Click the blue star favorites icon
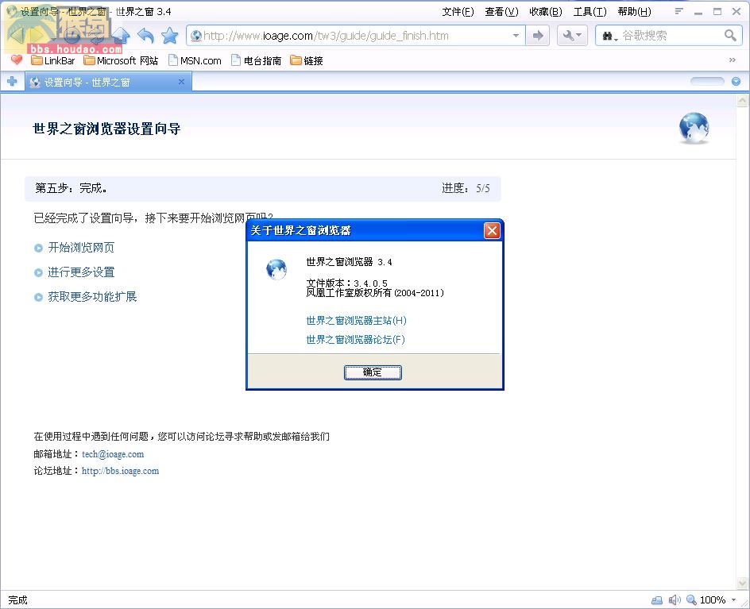750x609 pixels. (169, 36)
